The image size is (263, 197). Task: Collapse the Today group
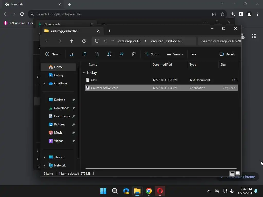tap(84, 73)
